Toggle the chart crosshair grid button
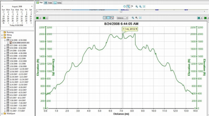Screen dimensions: 209x116 coord(105,18)
